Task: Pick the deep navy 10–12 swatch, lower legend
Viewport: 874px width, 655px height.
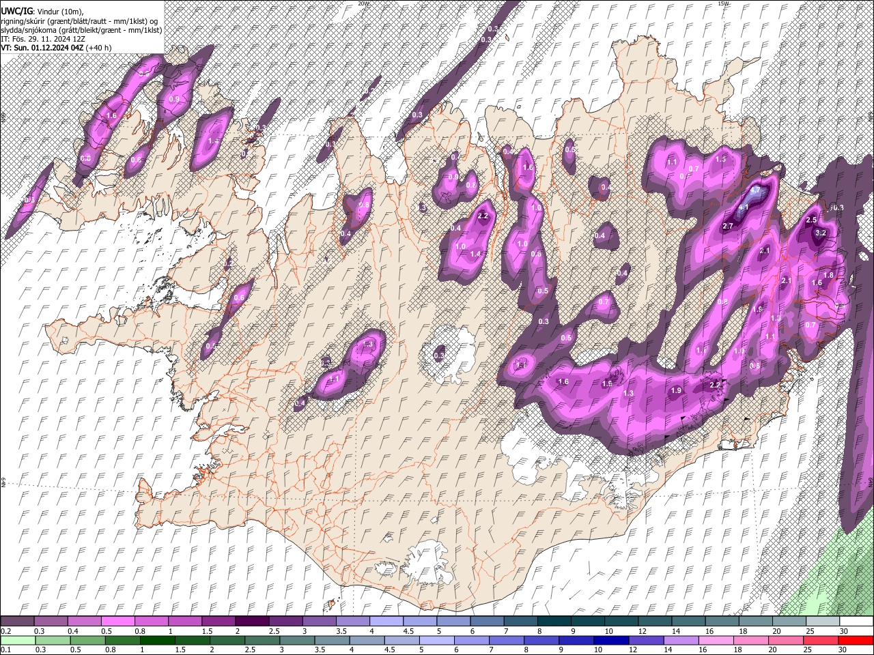Action: point(612,640)
